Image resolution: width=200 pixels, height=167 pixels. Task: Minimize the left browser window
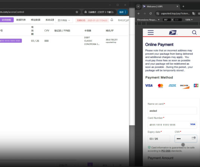pos(110,5)
